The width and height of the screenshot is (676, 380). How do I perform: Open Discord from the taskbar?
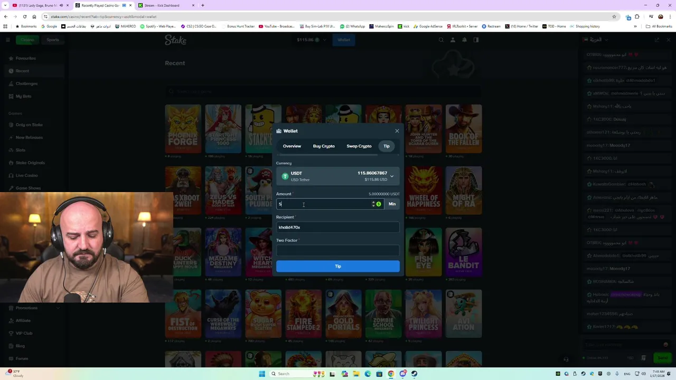click(x=402, y=374)
